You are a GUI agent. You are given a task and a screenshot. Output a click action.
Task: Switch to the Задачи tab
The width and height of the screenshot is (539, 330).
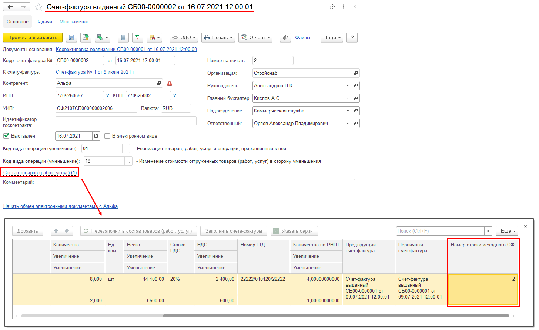tap(44, 22)
